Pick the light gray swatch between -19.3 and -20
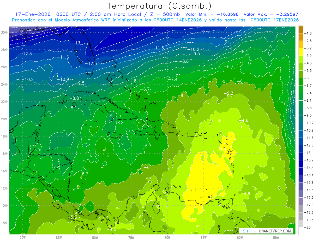313x241 pixels. [301, 224]
